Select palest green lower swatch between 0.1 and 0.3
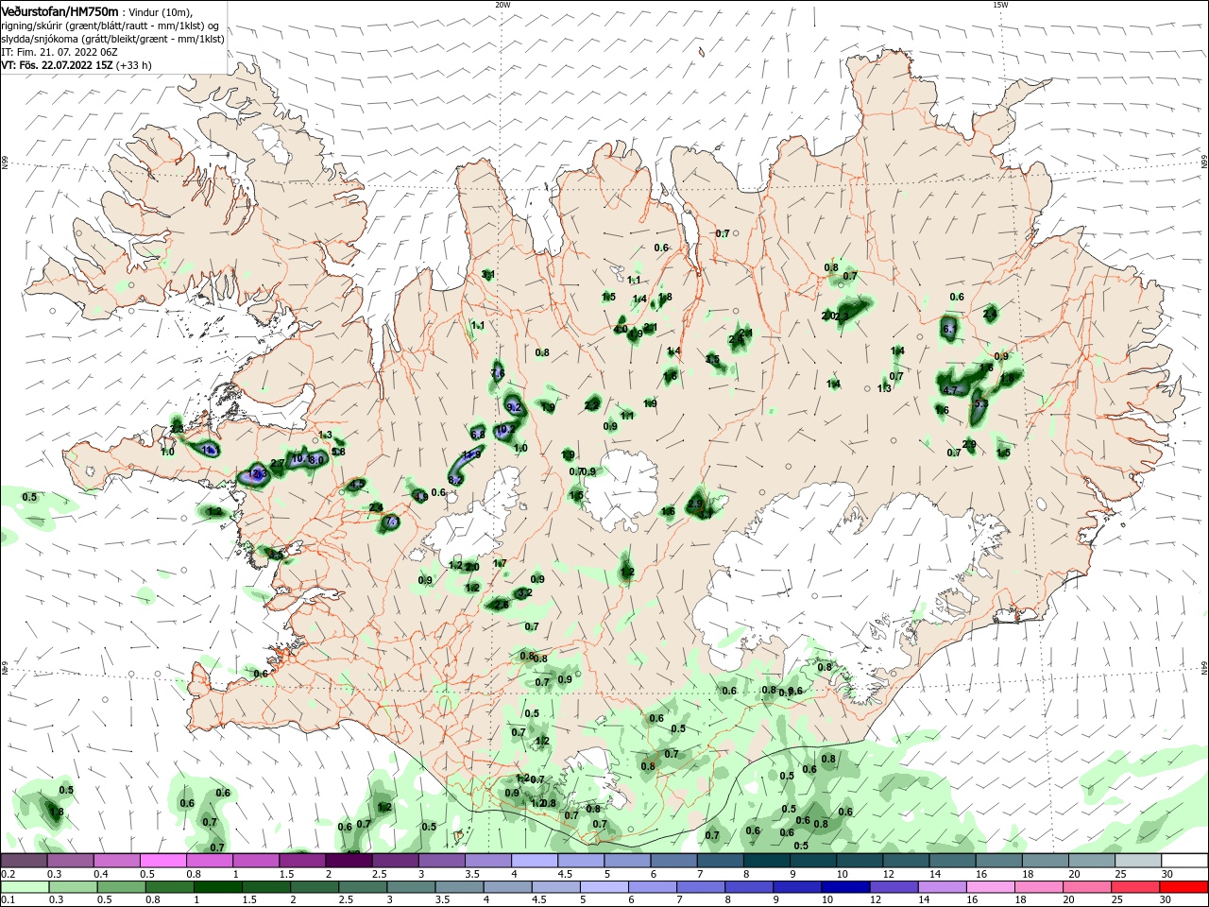This screenshot has width=1209, height=907. point(24,887)
